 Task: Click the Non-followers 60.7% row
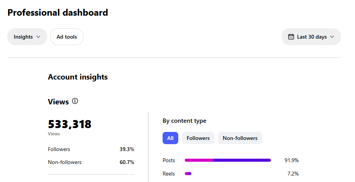[91, 162]
